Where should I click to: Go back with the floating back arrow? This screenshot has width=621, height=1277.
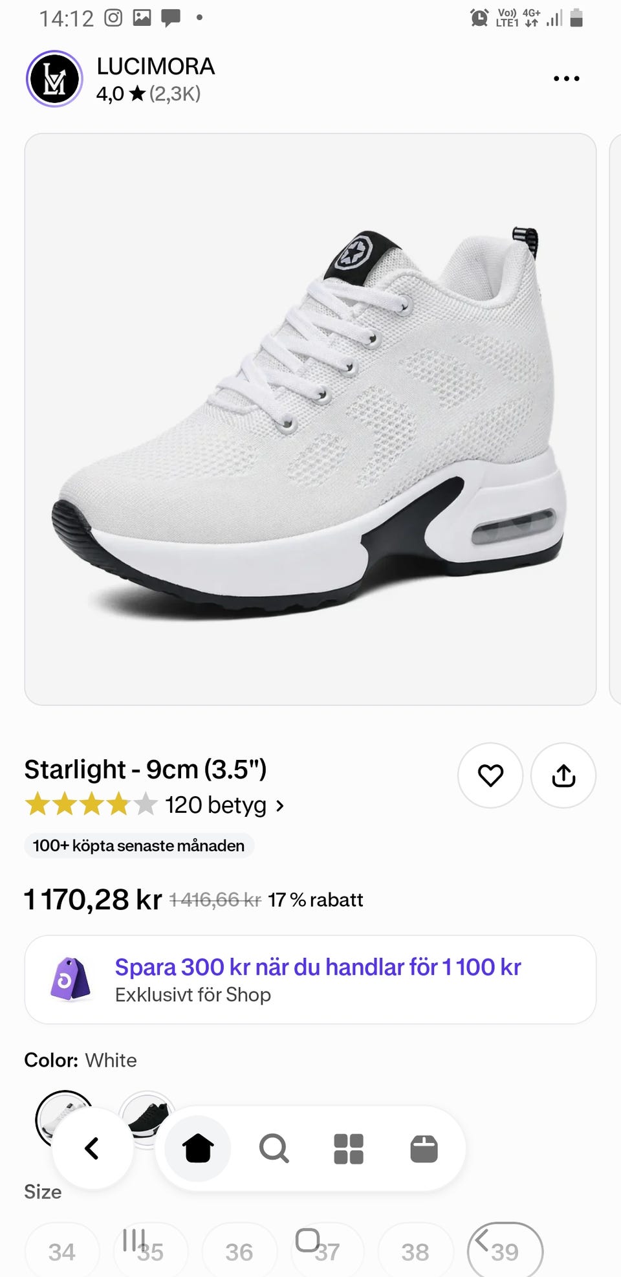click(x=93, y=1149)
